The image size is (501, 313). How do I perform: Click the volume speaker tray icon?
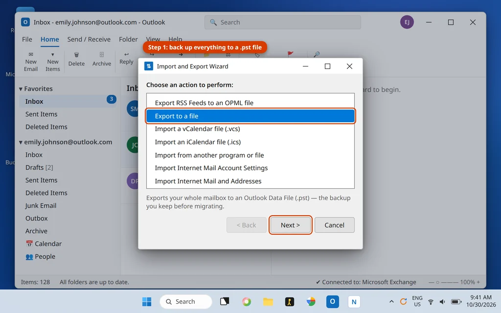(x=442, y=301)
